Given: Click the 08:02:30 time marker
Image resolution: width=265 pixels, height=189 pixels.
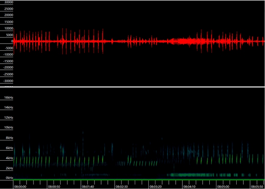Looking at the screenshot, I should click(x=122, y=186).
